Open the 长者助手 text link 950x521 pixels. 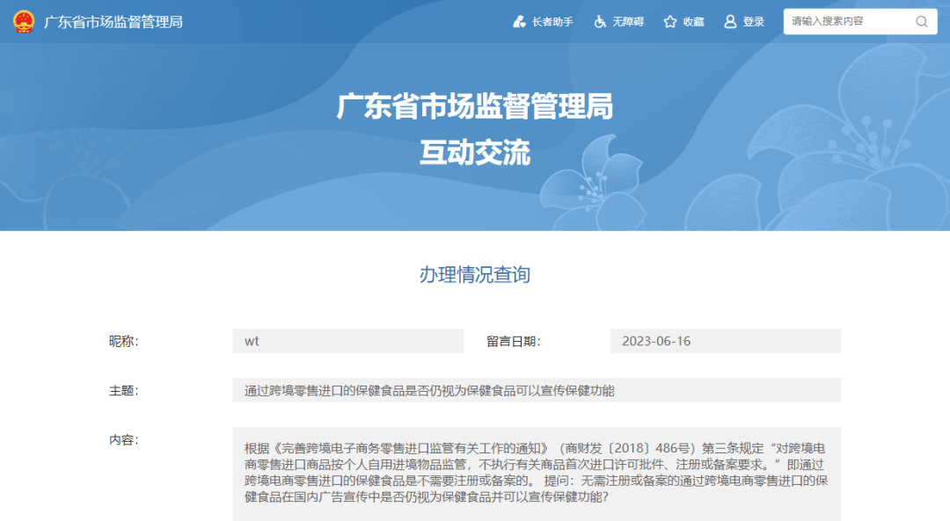click(x=552, y=22)
